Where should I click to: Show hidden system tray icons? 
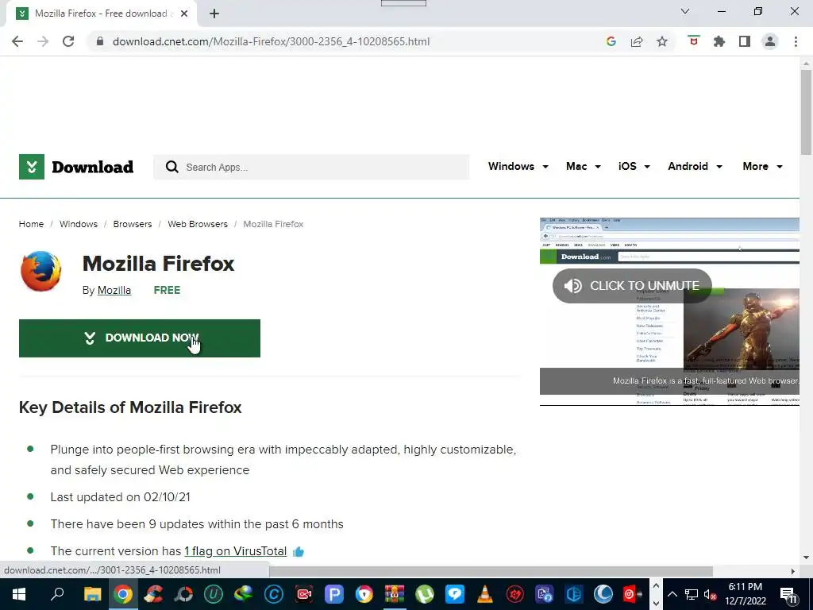pos(672,594)
